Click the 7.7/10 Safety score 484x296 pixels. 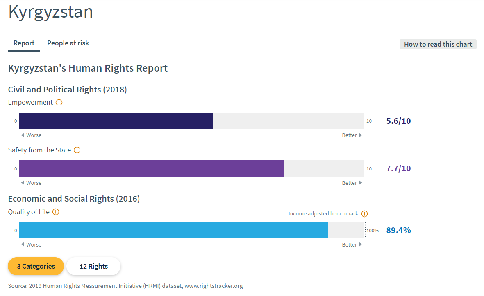pyautogui.click(x=398, y=168)
